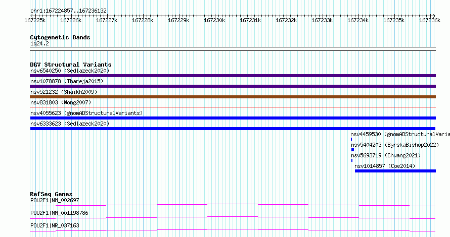Open variant nsv6333623 (Sedlazeck2020) label
Image resolution: width=450 pixels, height=237 pixels.
(70, 124)
